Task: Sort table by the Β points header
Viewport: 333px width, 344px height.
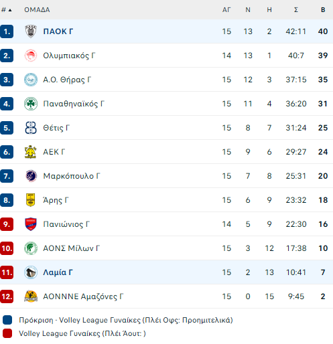Action: pyautogui.click(x=323, y=10)
